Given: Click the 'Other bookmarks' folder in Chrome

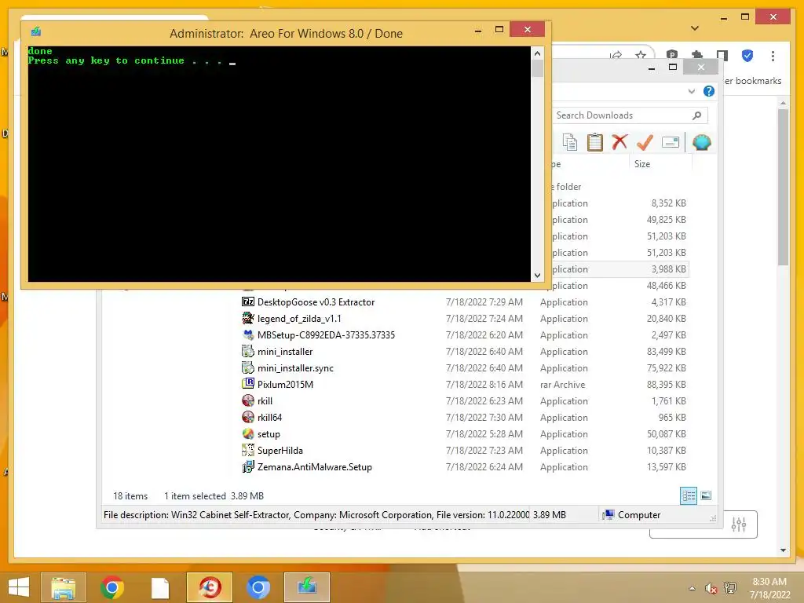Looking at the screenshot, I should pos(753,81).
